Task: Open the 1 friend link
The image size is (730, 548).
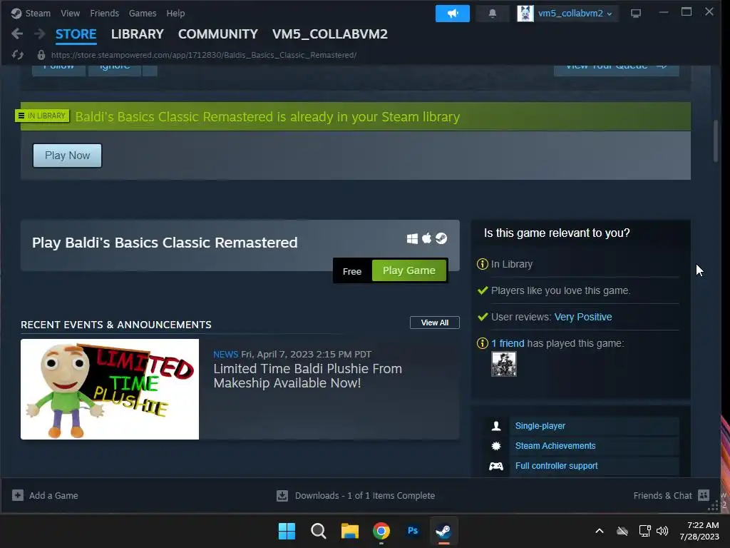Action: [508, 343]
